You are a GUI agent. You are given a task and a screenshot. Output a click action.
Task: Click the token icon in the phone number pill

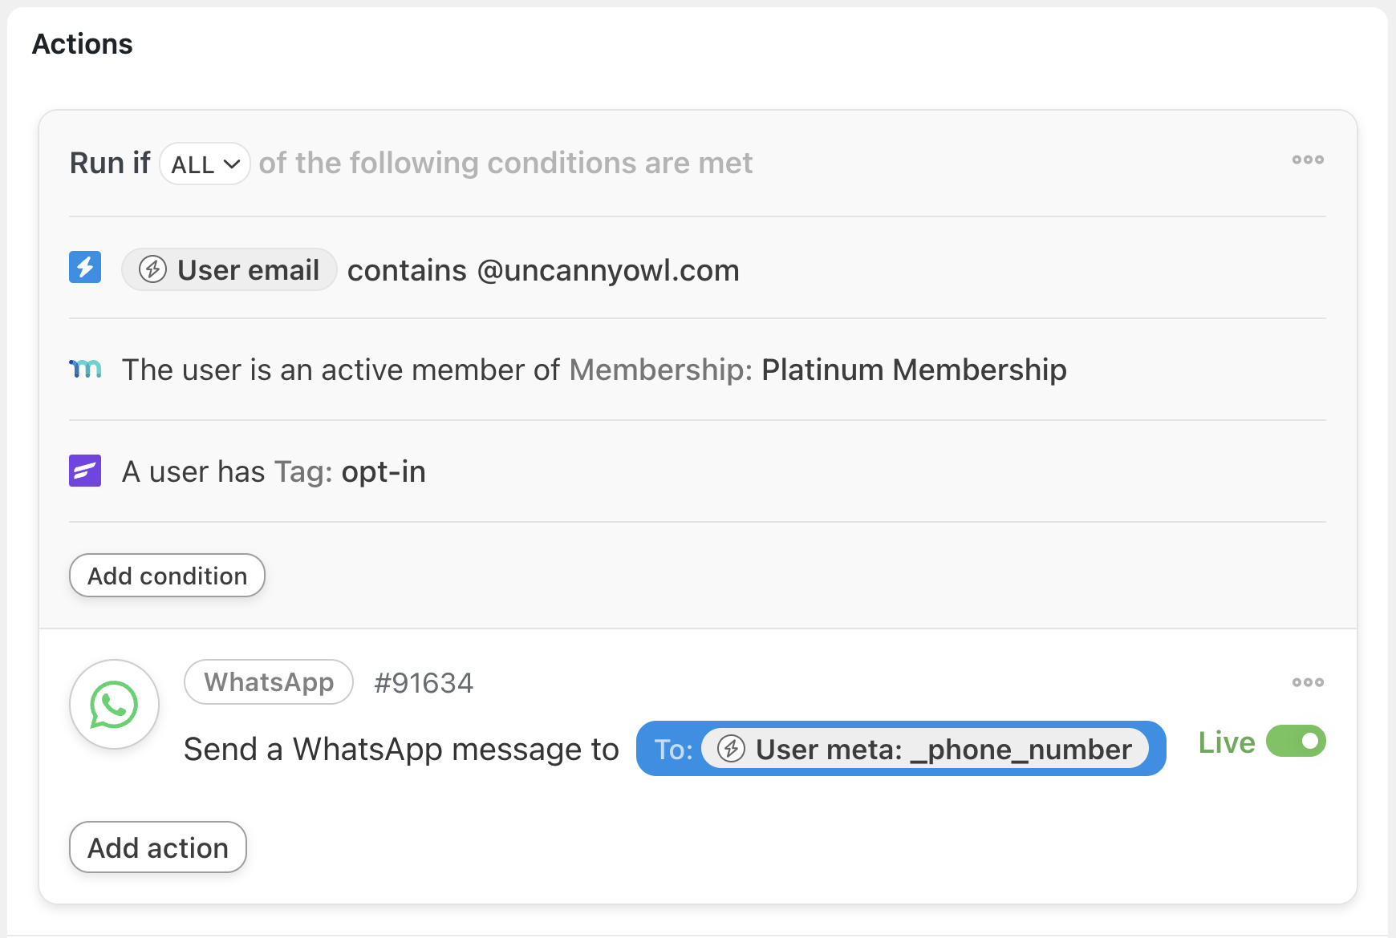[x=731, y=749]
